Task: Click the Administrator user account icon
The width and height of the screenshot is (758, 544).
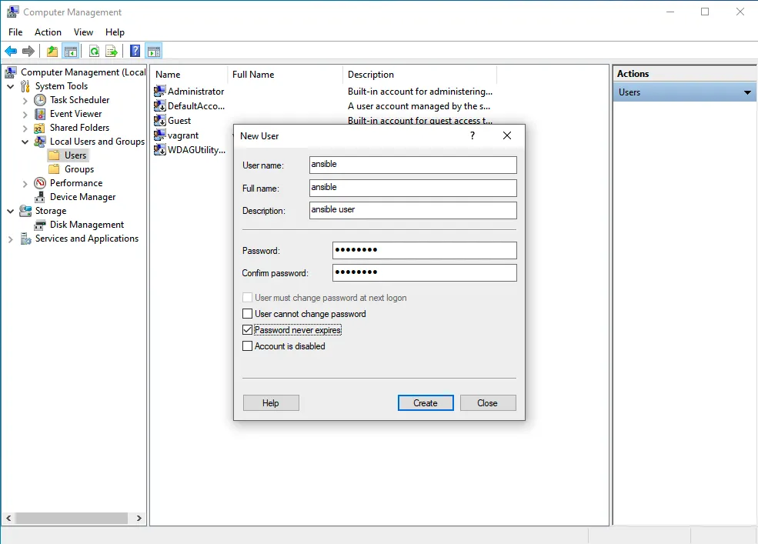Action: pyautogui.click(x=159, y=91)
